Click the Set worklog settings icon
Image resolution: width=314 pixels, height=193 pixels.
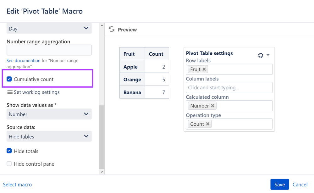10,92
